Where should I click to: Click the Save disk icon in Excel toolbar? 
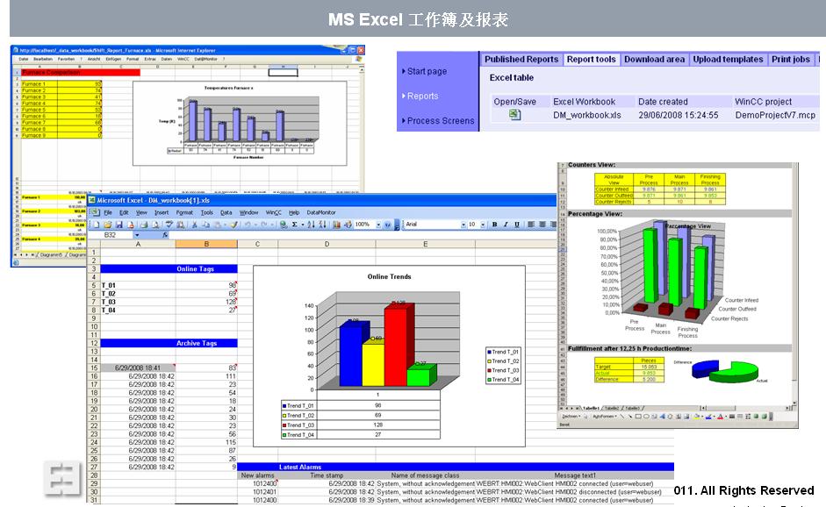119,225
